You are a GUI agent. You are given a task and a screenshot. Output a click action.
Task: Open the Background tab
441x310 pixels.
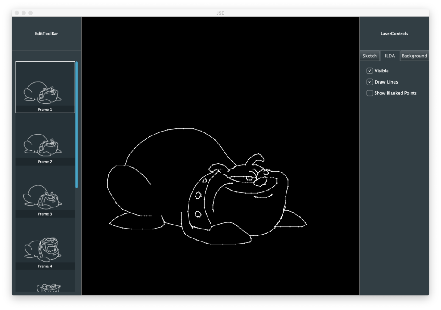tap(414, 56)
